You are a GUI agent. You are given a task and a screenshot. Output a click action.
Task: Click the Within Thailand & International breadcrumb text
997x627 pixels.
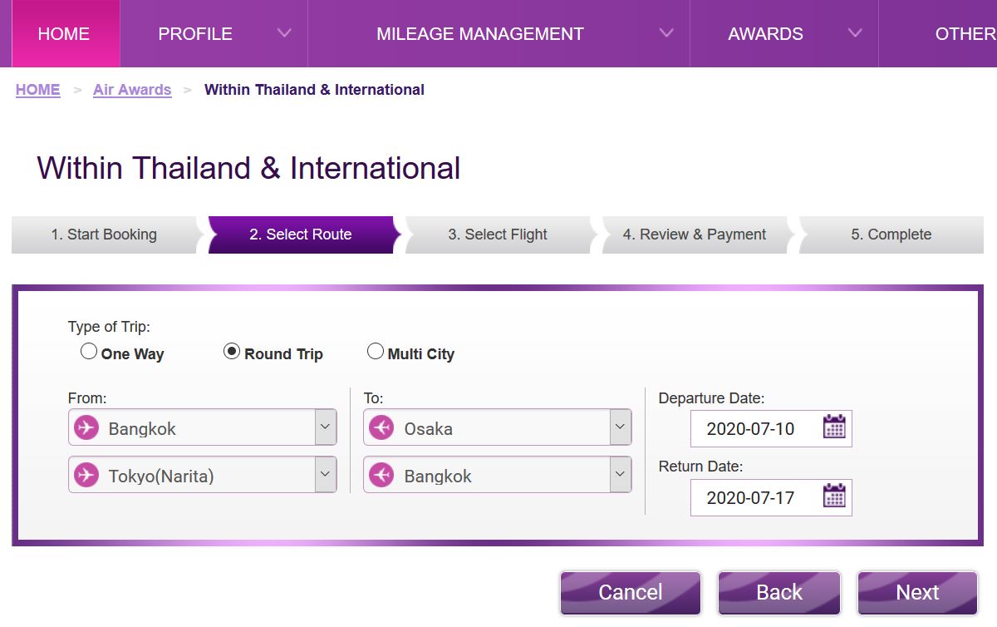click(x=314, y=90)
